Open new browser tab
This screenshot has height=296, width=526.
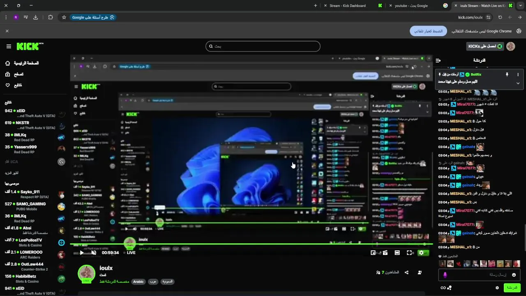pos(316,5)
